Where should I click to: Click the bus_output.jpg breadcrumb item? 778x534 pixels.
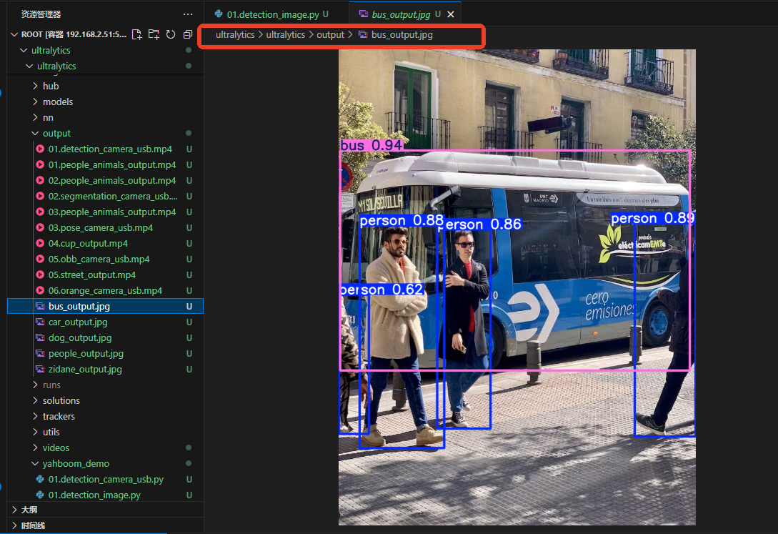click(396, 35)
